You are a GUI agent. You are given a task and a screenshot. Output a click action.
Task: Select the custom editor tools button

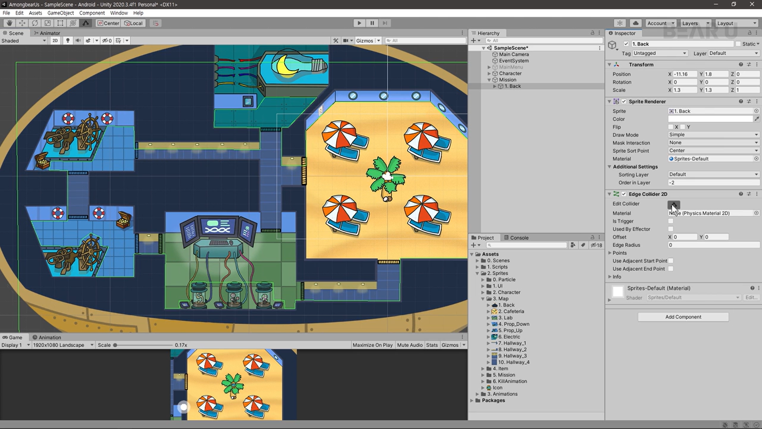pos(86,23)
